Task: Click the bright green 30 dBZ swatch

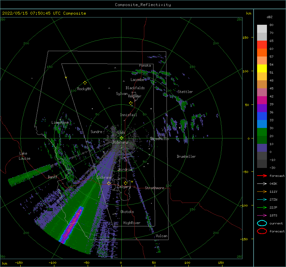Action: (x=262, y=132)
